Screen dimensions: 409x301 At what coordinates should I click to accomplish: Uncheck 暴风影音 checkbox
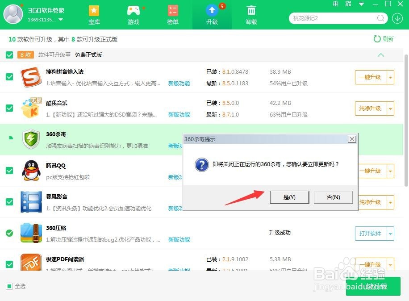(x=9, y=202)
